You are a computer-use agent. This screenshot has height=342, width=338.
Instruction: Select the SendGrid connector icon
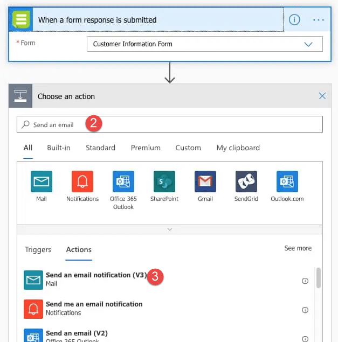(x=246, y=182)
